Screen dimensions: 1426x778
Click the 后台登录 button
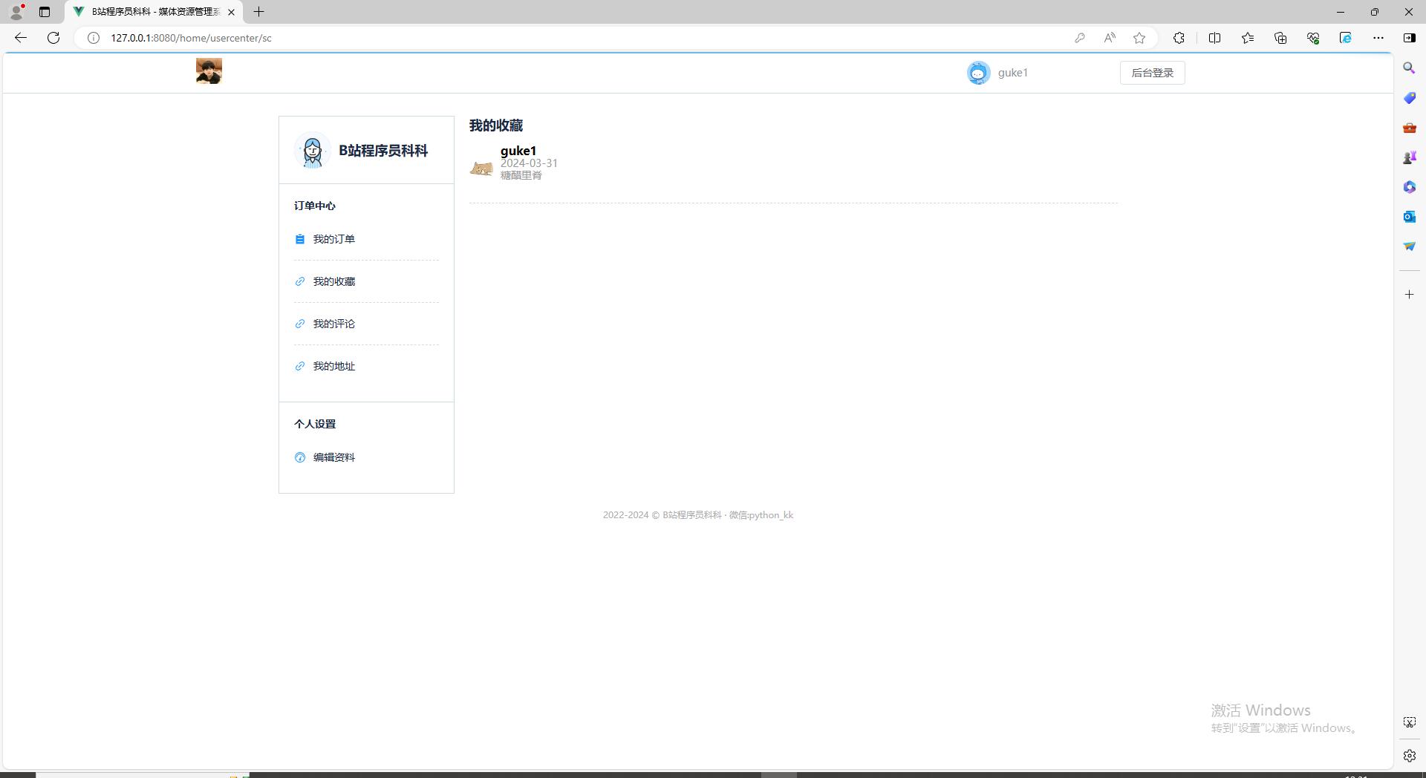coord(1152,73)
